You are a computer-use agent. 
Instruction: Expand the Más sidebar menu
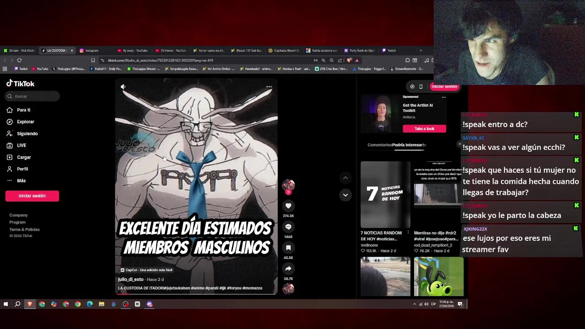pyautogui.click(x=16, y=181)
